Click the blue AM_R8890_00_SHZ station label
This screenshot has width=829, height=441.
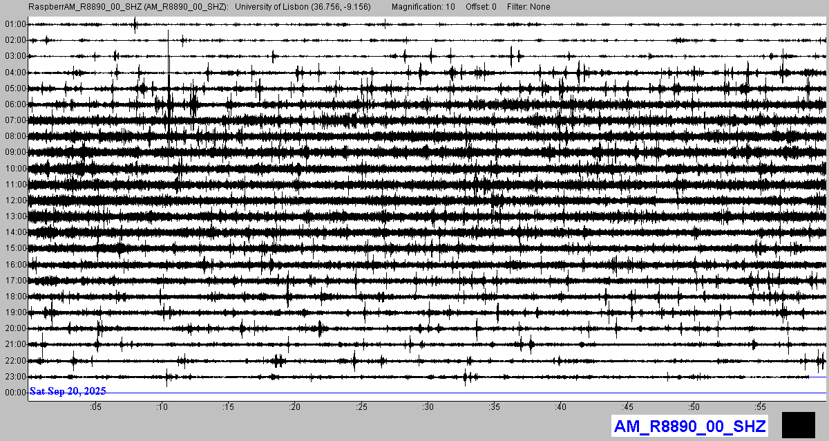(x=689, y=426)
